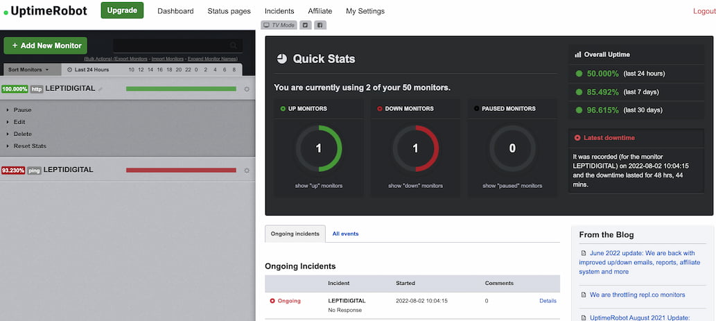Expand the Pause option arrow
This screenshot has width=716, height=321.
(8, 110)
